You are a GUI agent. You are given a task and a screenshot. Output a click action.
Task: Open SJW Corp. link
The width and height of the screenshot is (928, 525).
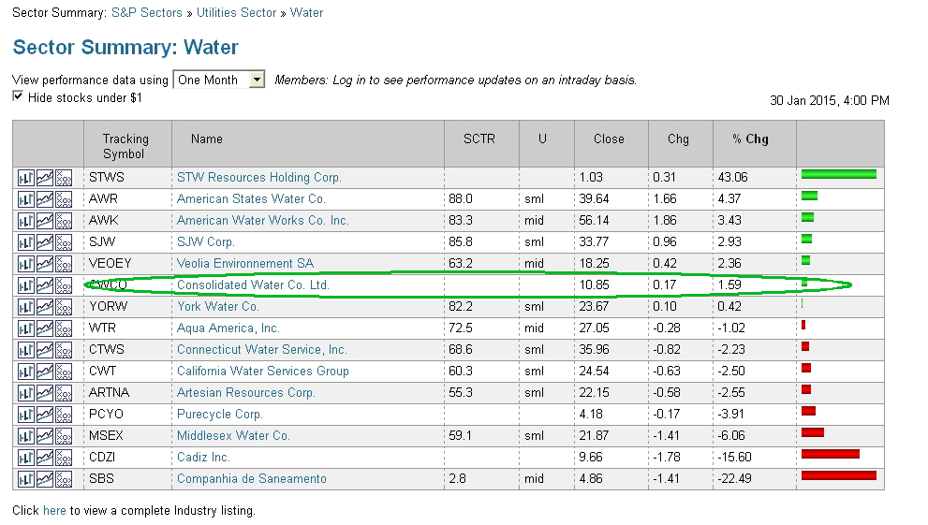[x=206, y=241]
